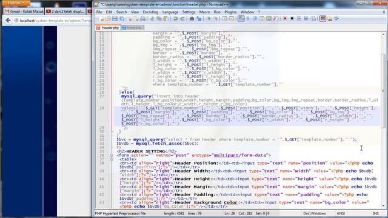Switch to Gmail Kotak Masuk tab in Firefox
Image resolution: width=388 pixels, height=218 pixels.
pos(24,12)
